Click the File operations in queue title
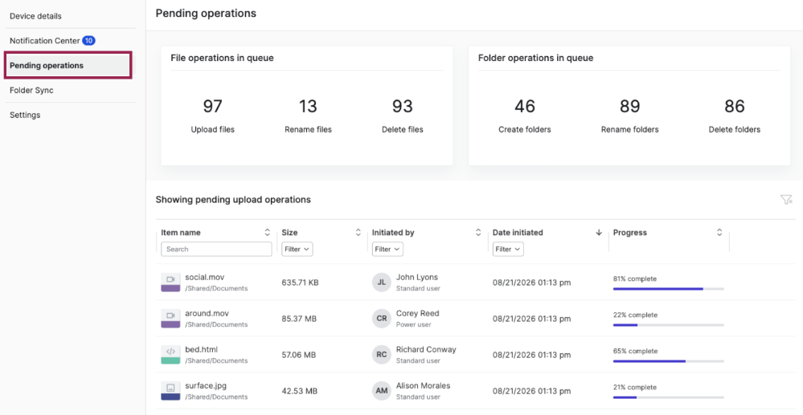The height and width of the screenshot is (415, 803). pos(223,58)
